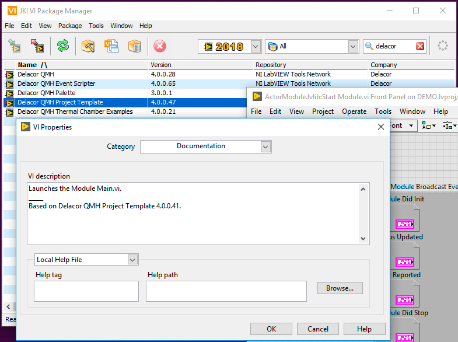The height and width of the screenshot is (342, 458).
Task: Close the VI Properties dialog
Action: 380,127
